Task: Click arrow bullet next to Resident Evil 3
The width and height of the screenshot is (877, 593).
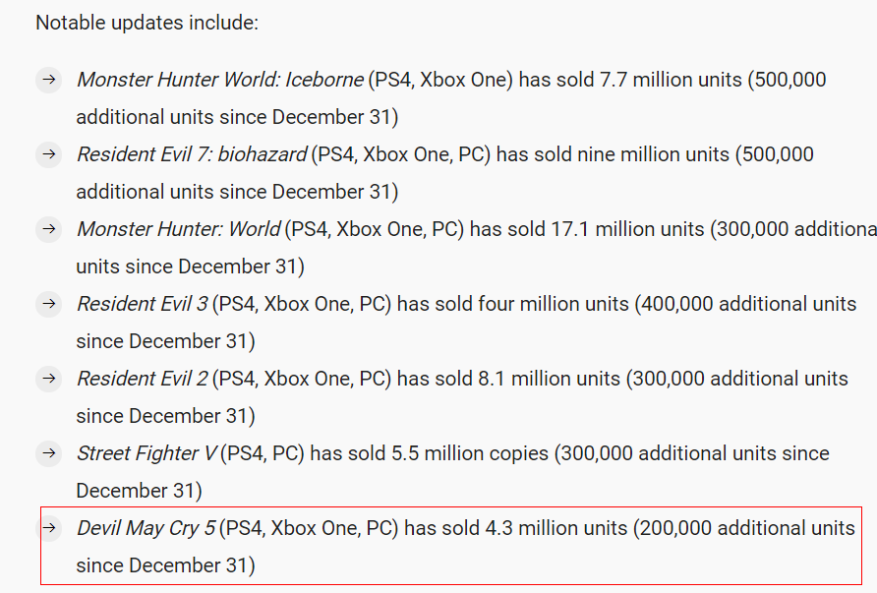Action: point(48,304)
